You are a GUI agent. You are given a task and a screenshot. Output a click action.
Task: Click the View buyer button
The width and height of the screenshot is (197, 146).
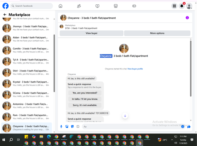tap(91, 33)
